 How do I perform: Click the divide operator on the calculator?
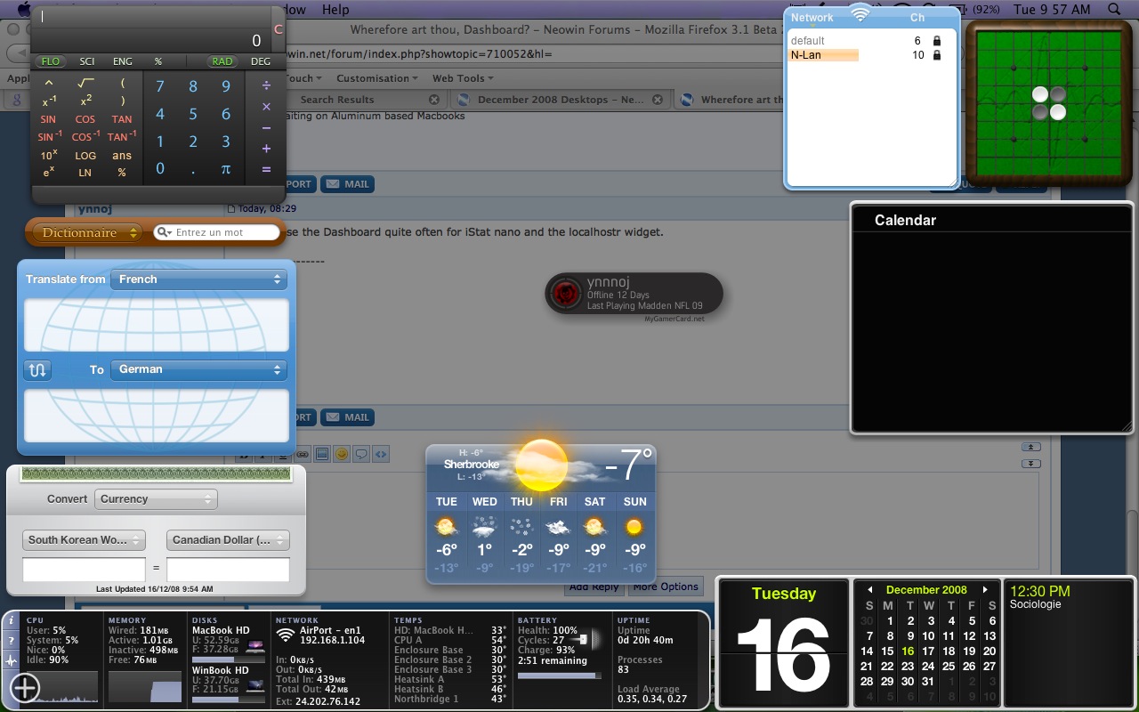266,86
